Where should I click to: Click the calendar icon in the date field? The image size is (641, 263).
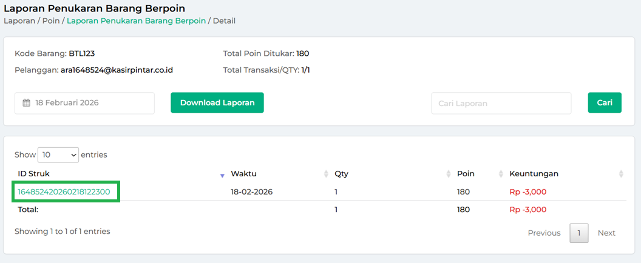click(x=26, y=103)
